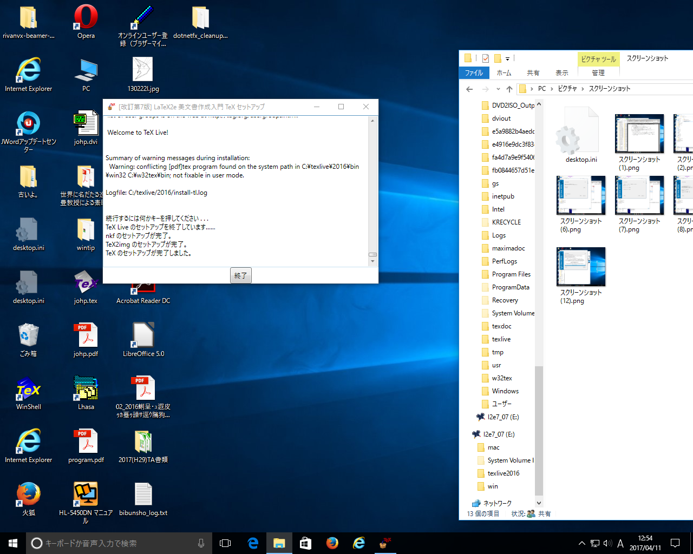
Task: Select the Program Files folder in tree
Action: pyautogui.click(x=511, y=274)
